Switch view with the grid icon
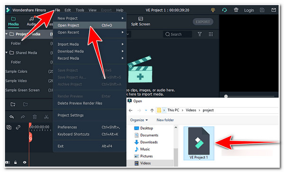 point(211,34)
